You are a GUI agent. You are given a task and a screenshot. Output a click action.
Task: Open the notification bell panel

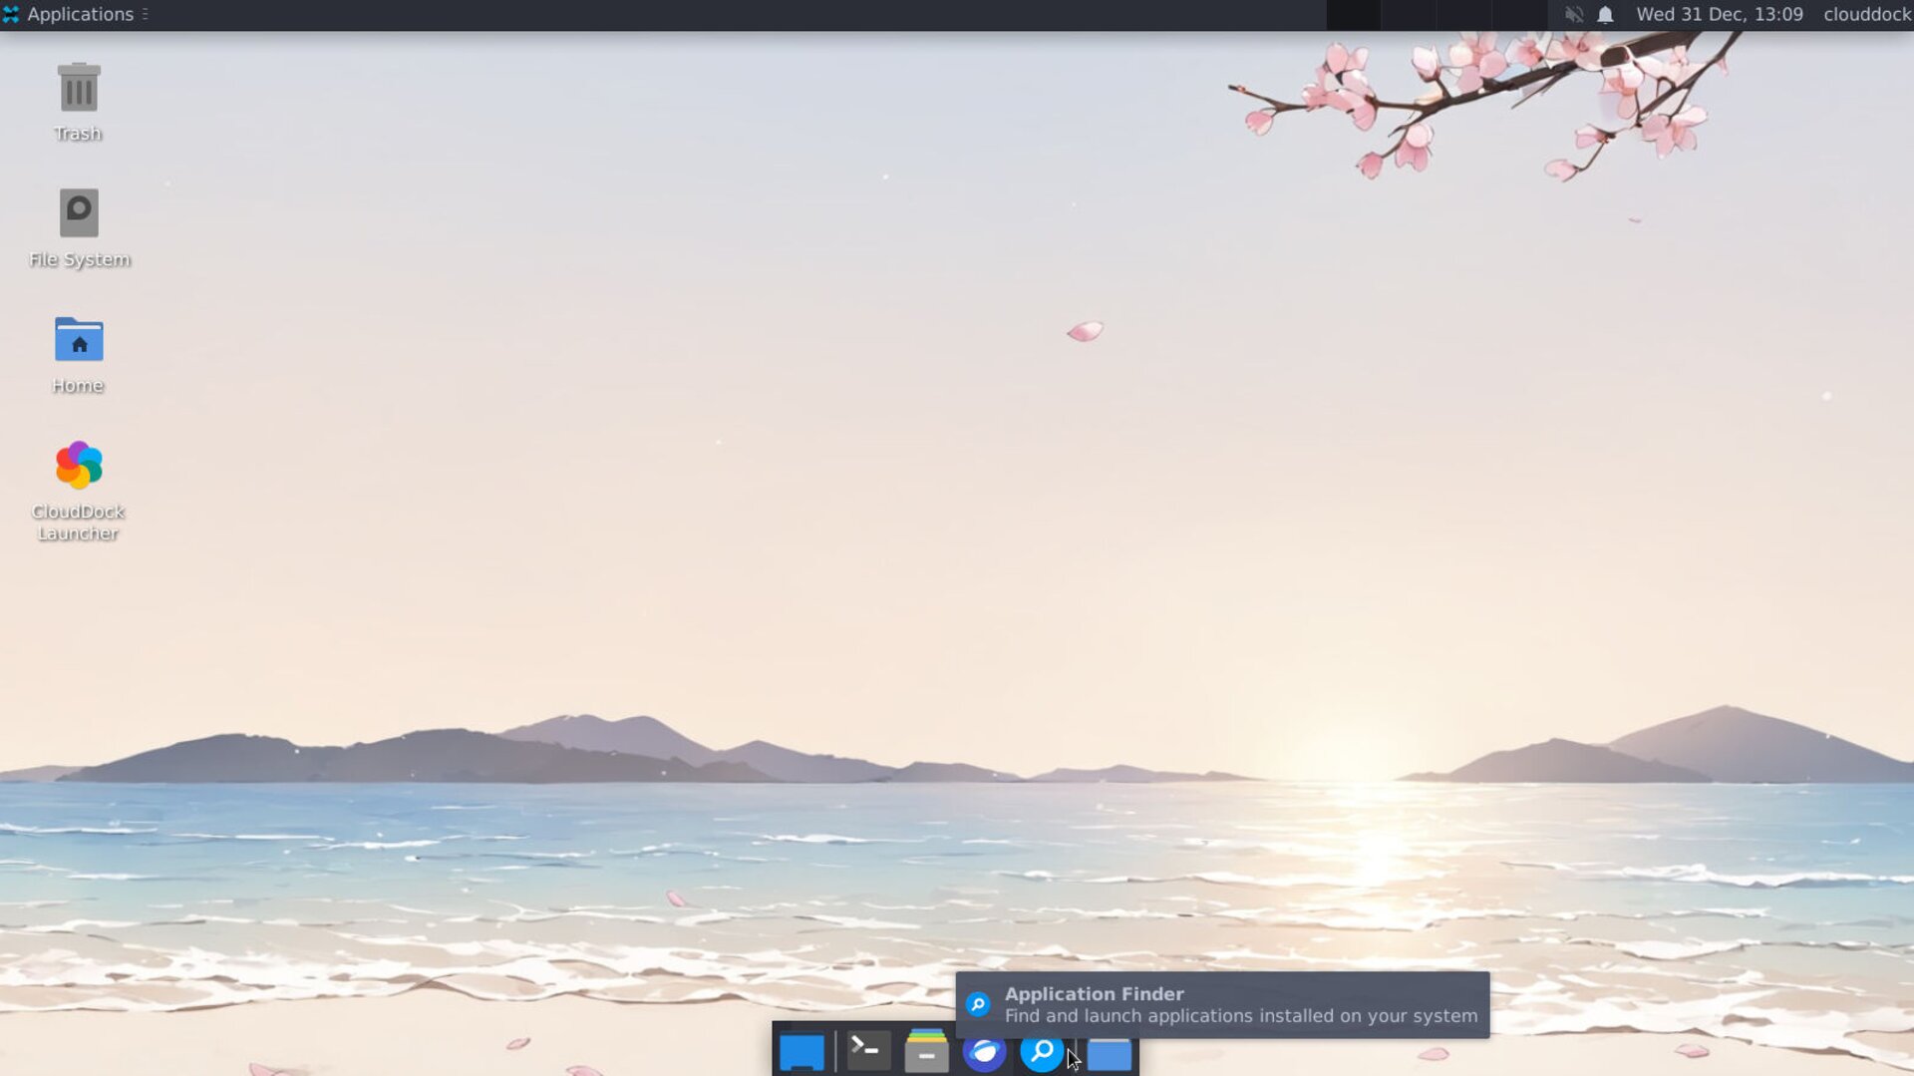[1605, 14]
